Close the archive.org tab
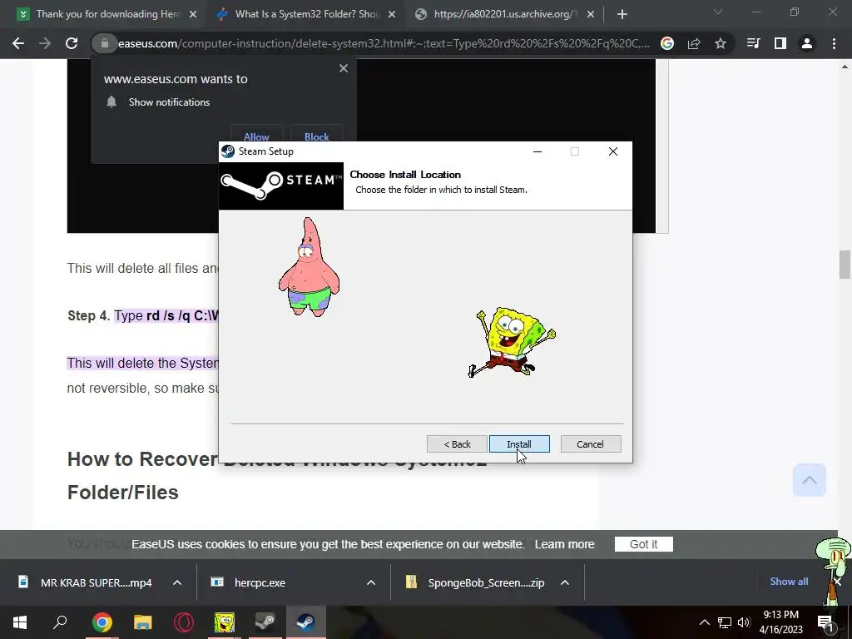 [x=591, y=15]
